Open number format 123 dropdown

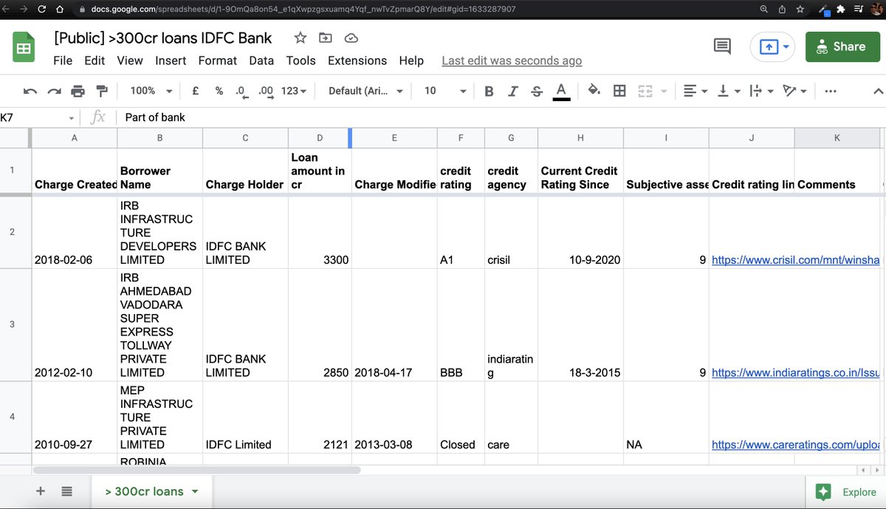pyautogui.click(x=294, y=91)
